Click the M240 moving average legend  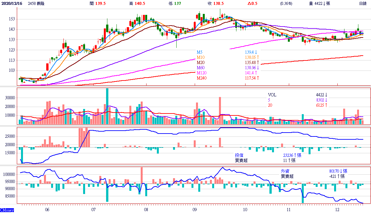202,78
